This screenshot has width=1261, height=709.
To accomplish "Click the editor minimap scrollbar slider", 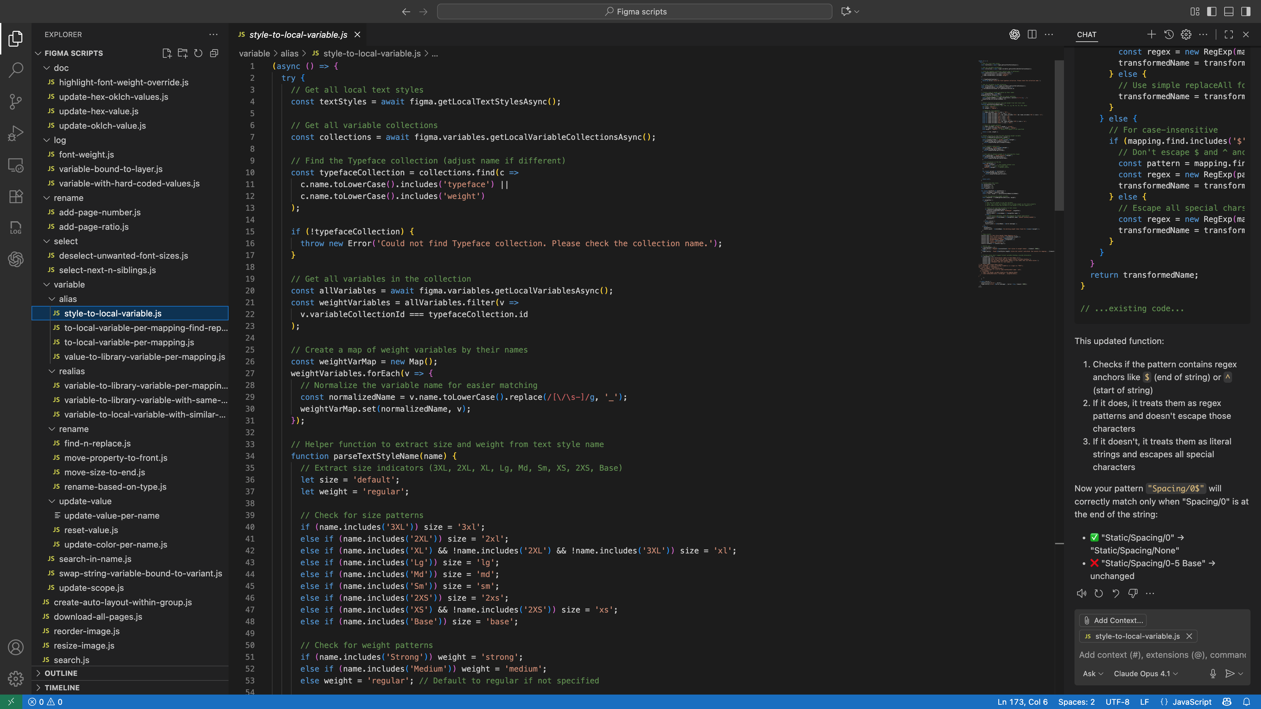I will point(1059,136).
